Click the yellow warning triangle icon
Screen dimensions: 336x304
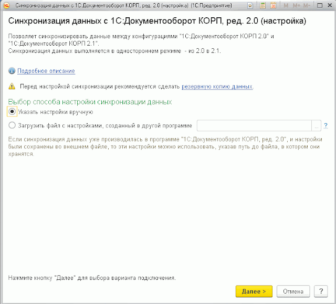tap(12, 86)
